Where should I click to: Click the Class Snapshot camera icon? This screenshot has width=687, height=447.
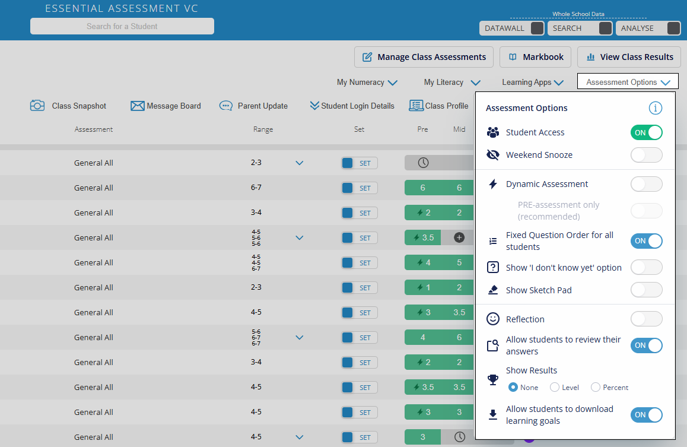pyautogui.click(x=37, y=106)
